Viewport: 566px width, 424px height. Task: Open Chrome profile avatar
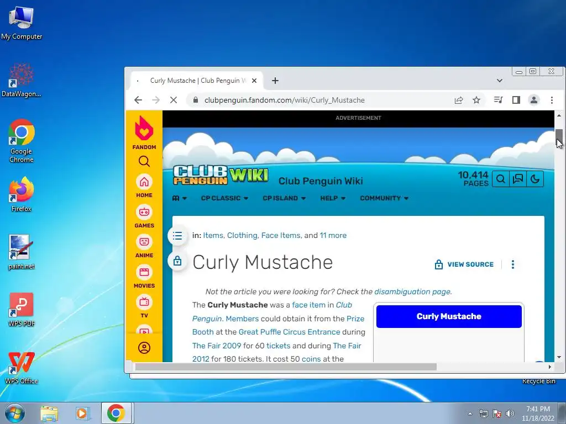coord(534,100)
